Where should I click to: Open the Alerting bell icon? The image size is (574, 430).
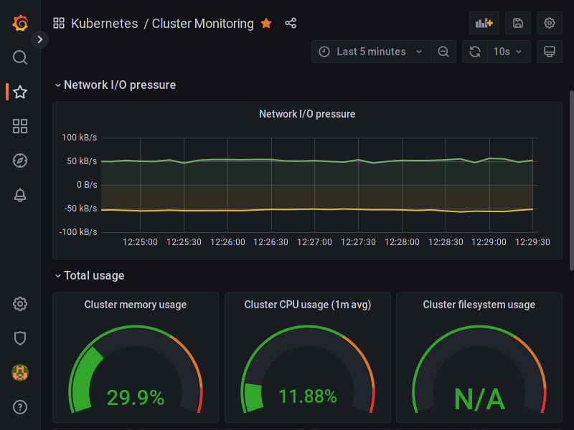[20, 195]
